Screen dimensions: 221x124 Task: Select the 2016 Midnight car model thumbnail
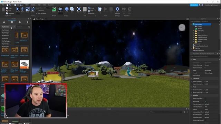coord(24,64)
